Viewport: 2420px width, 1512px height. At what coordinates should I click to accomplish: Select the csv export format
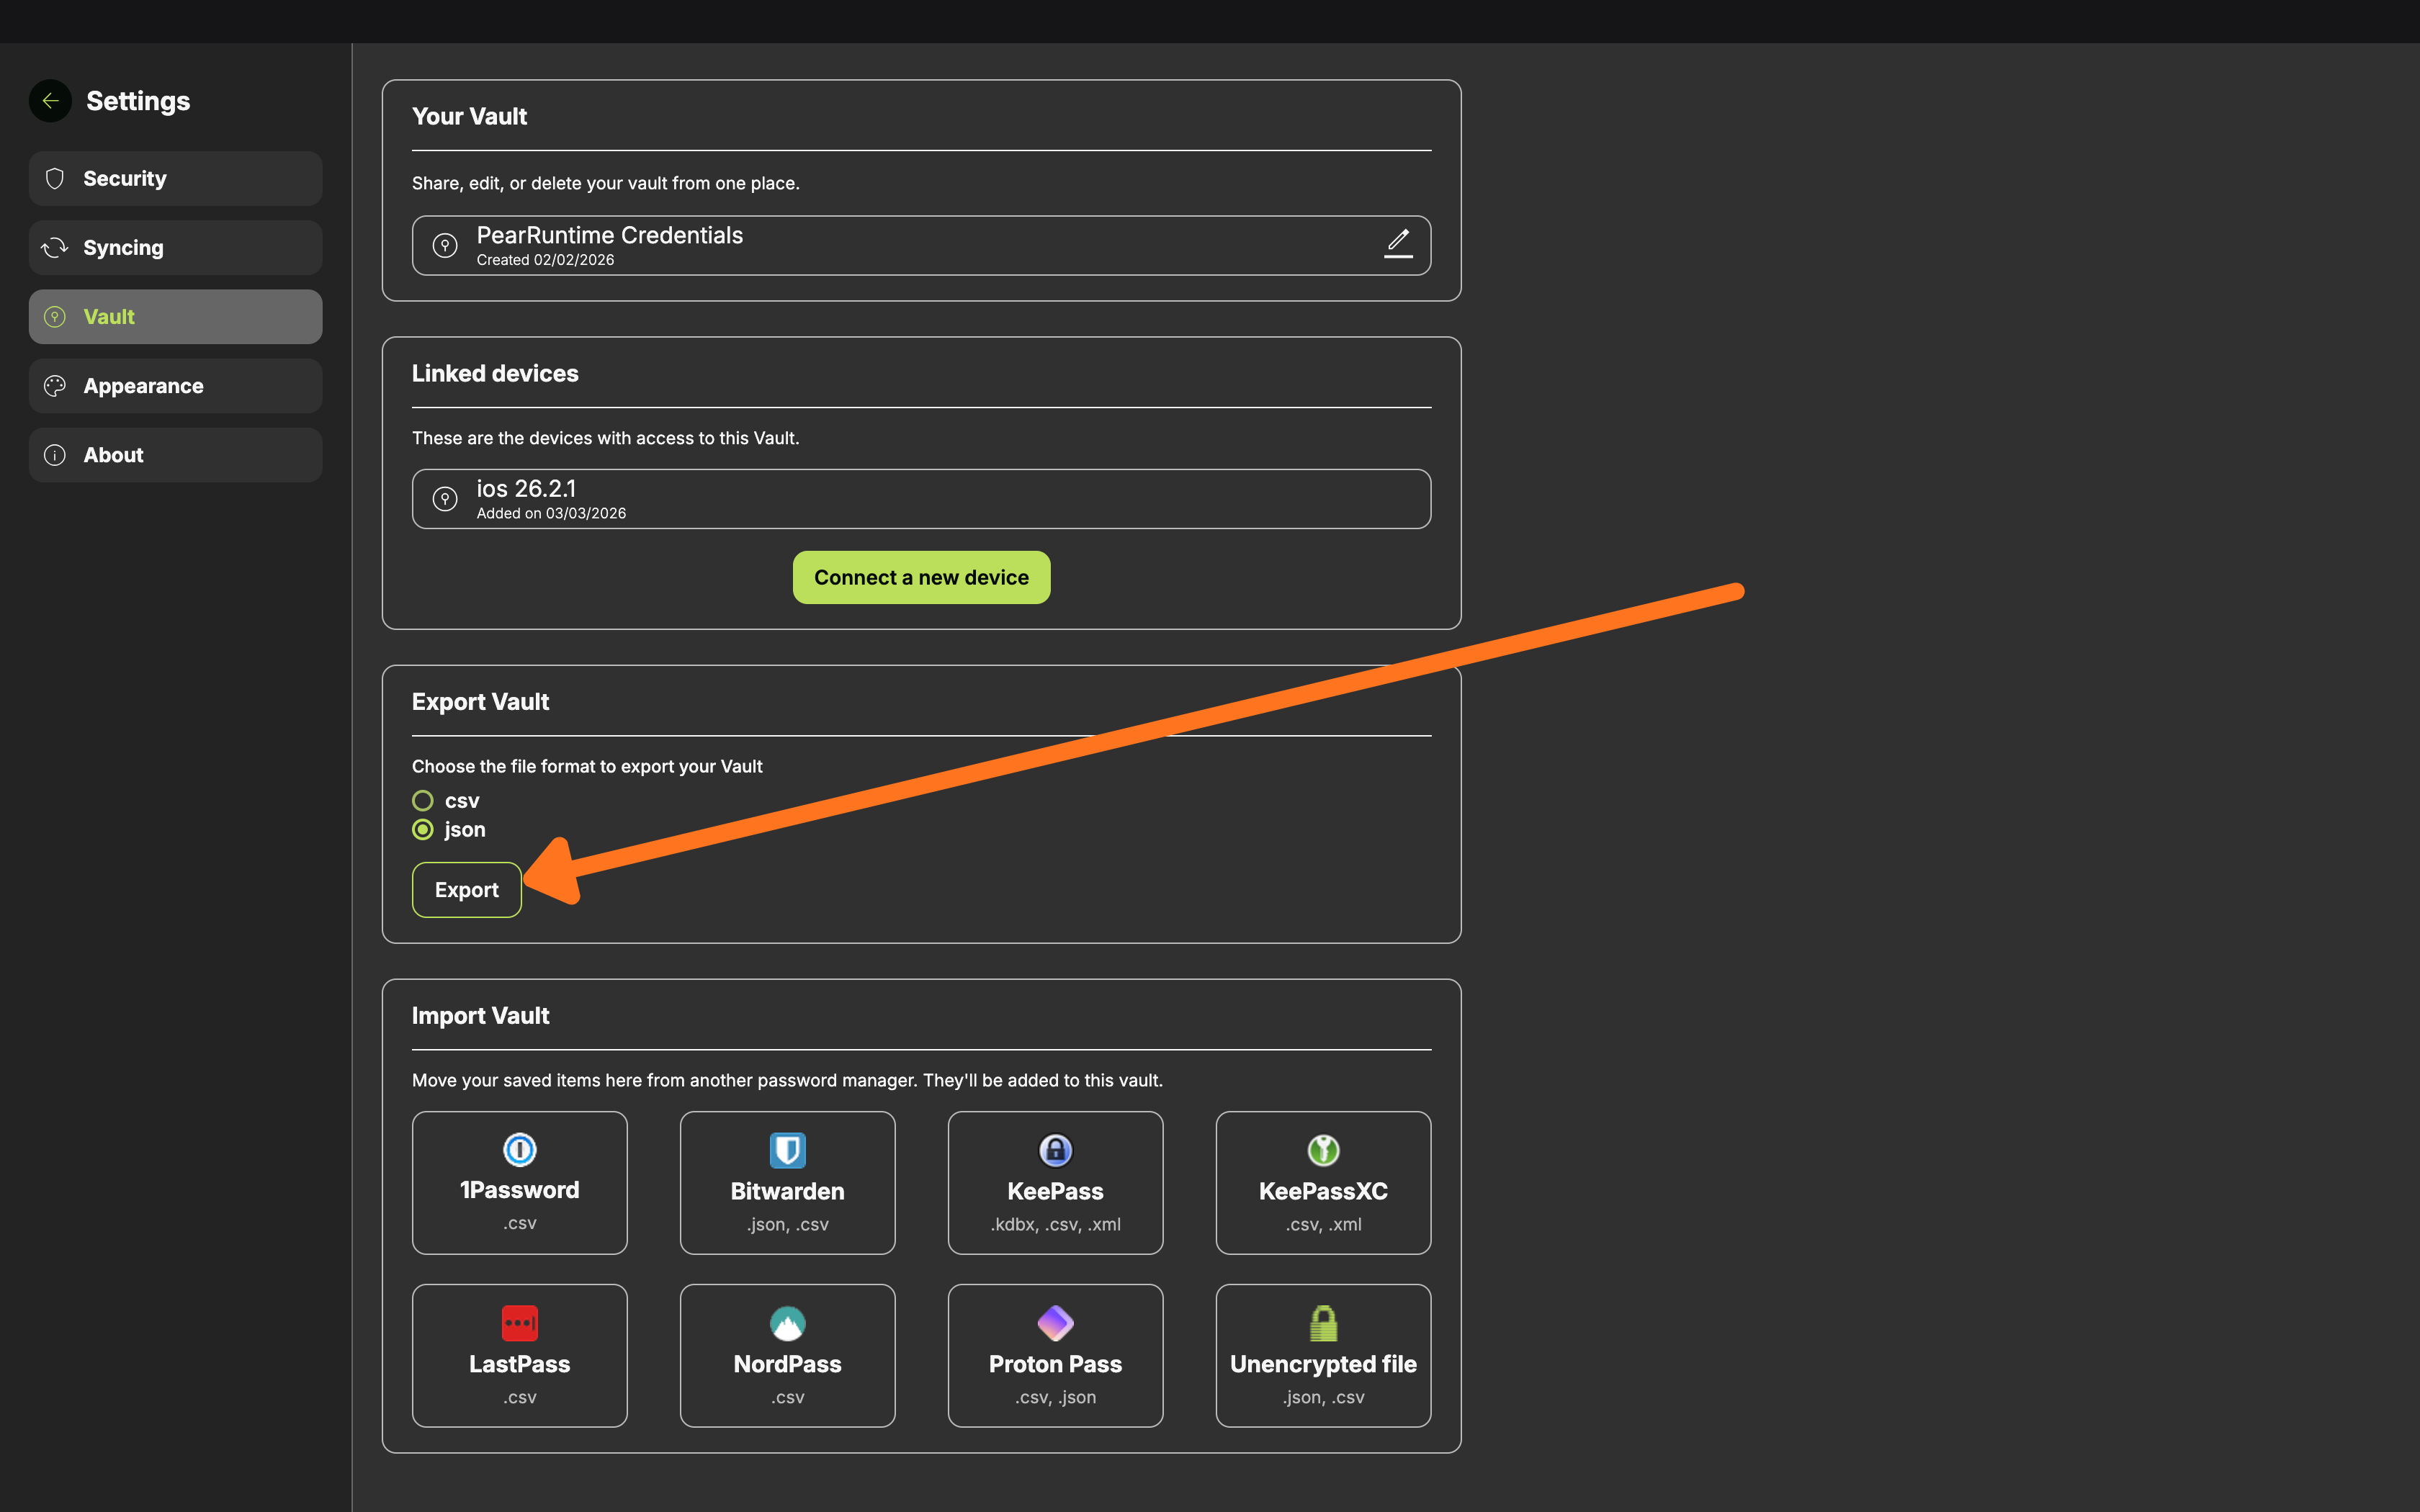point(423,801)
